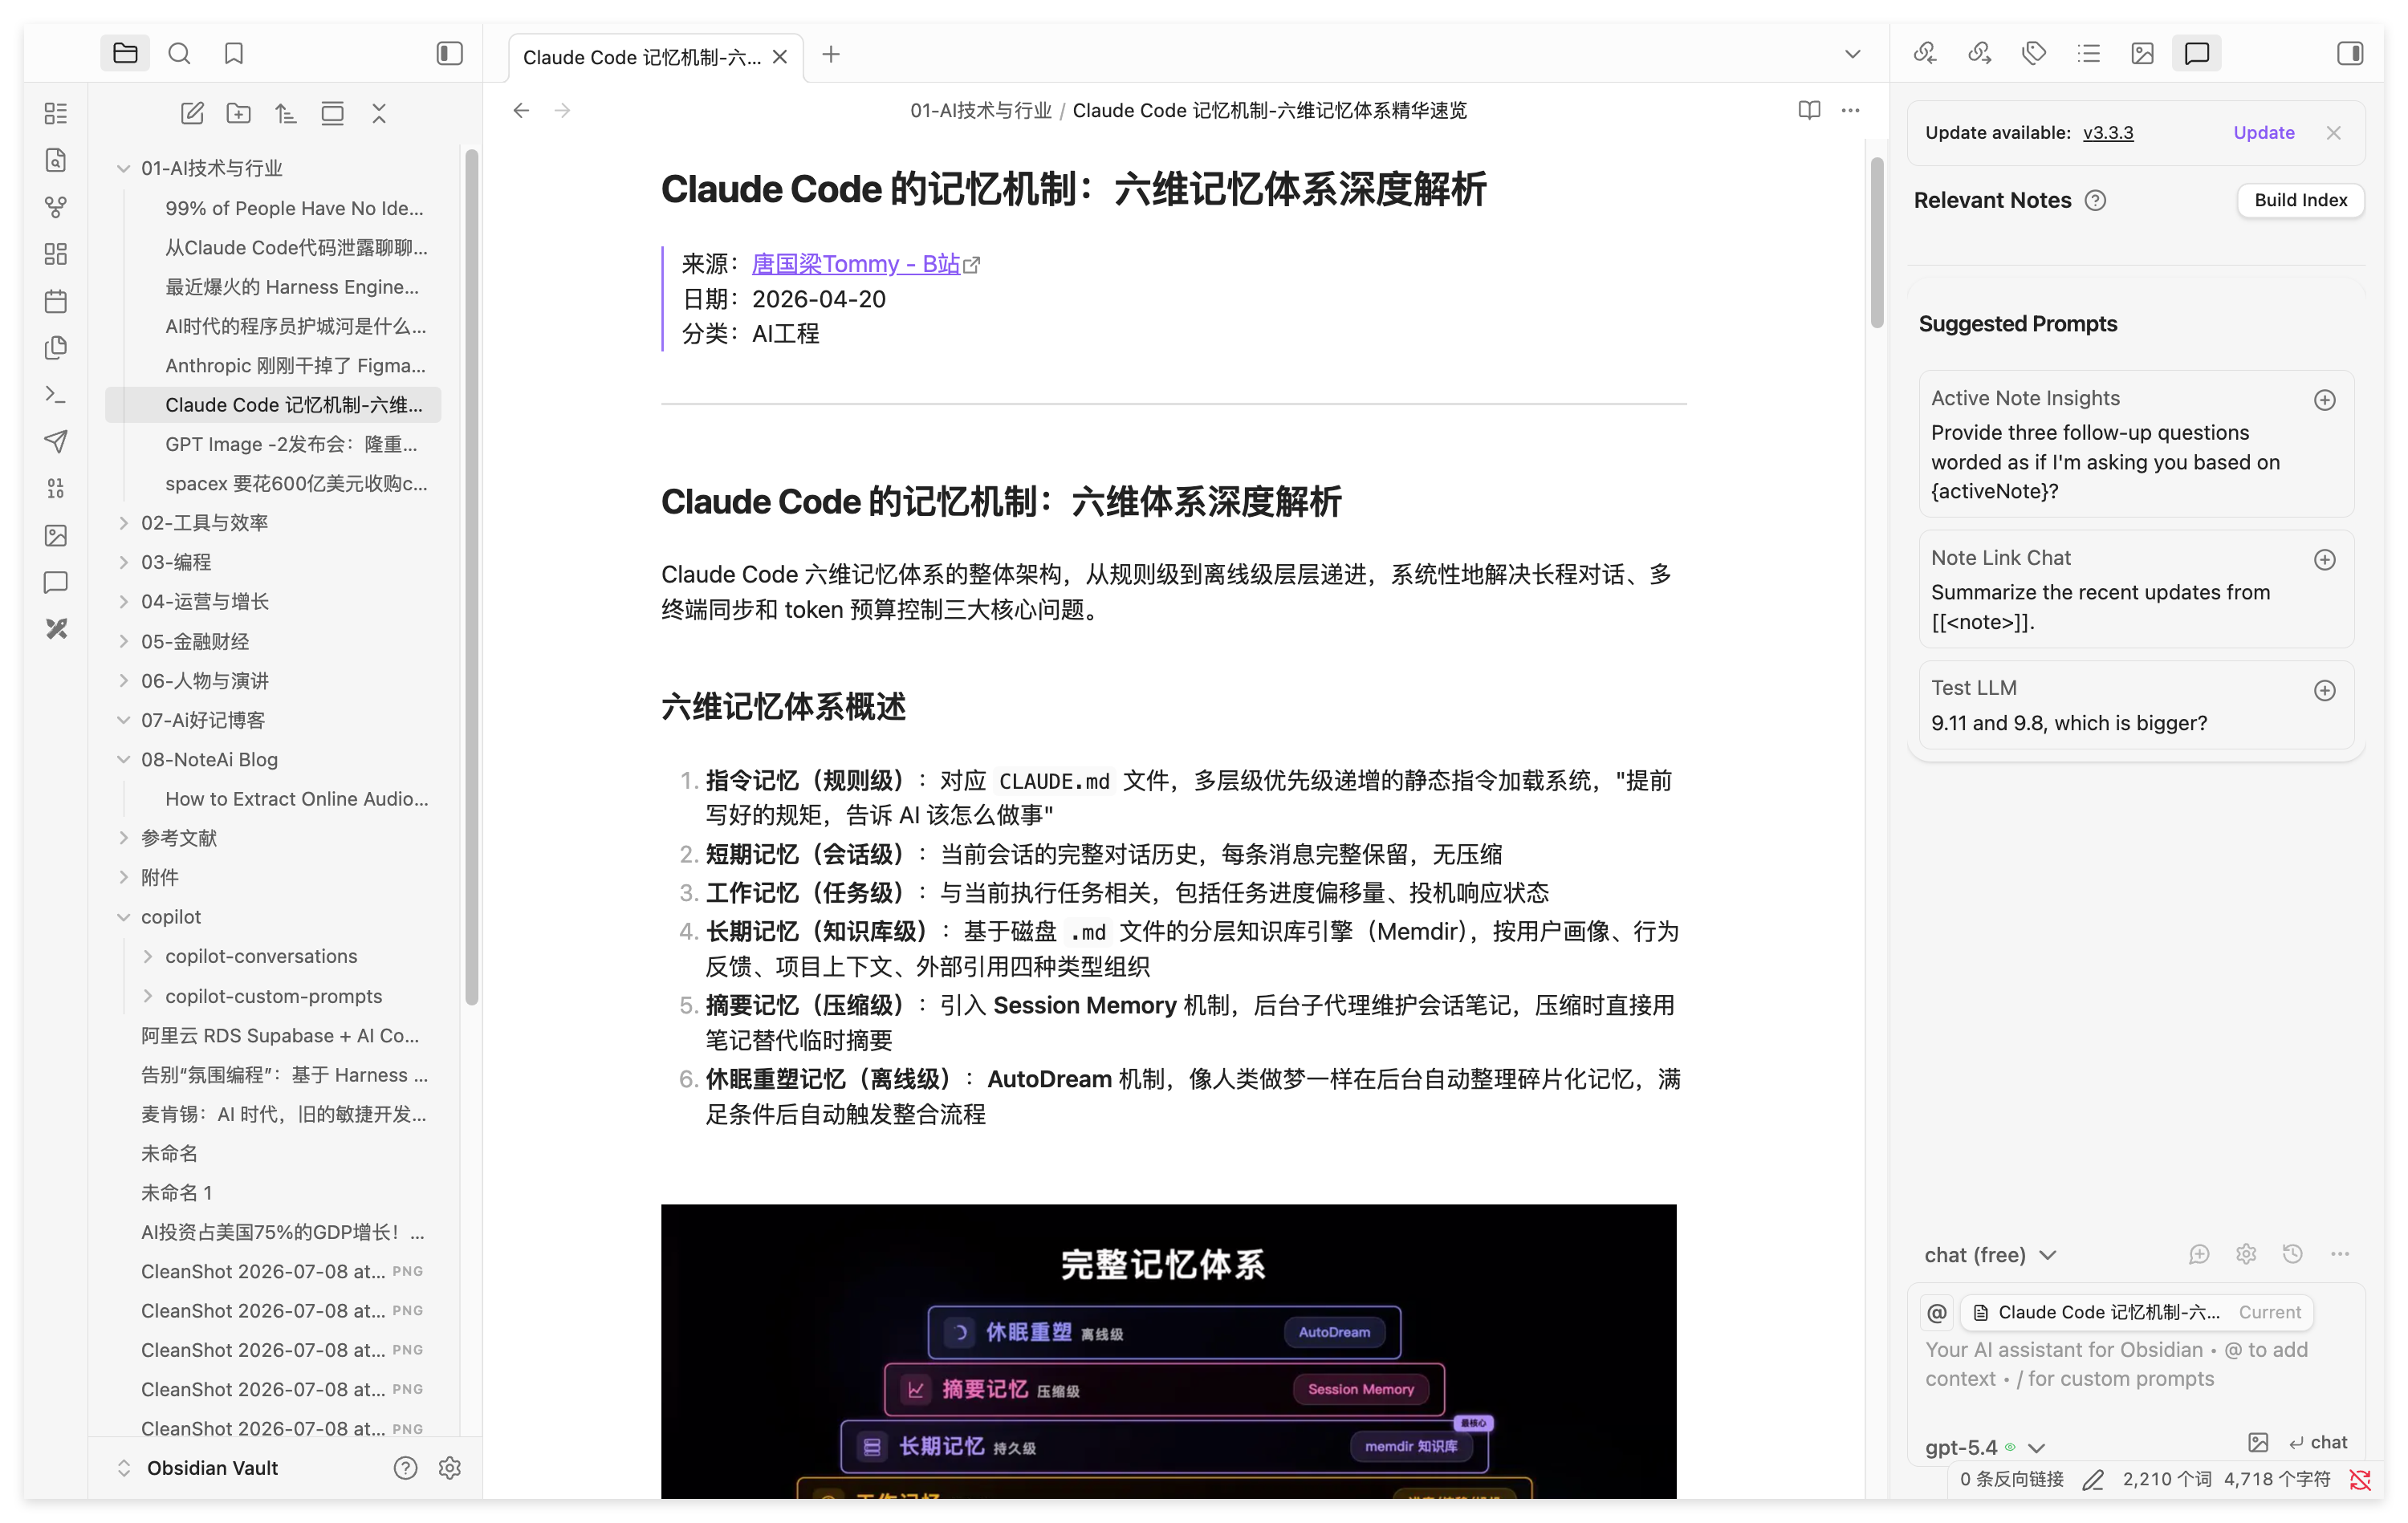Screen dimensions: 2408x1523
Task: Expand the 03-编程 folder
Action: click(x=124, y=562)
